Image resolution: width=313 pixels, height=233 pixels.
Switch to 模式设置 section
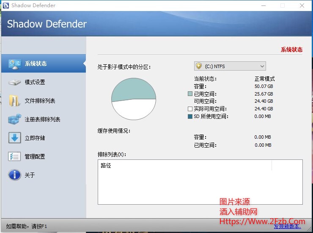pyautogui.click(x=44, y=82)
